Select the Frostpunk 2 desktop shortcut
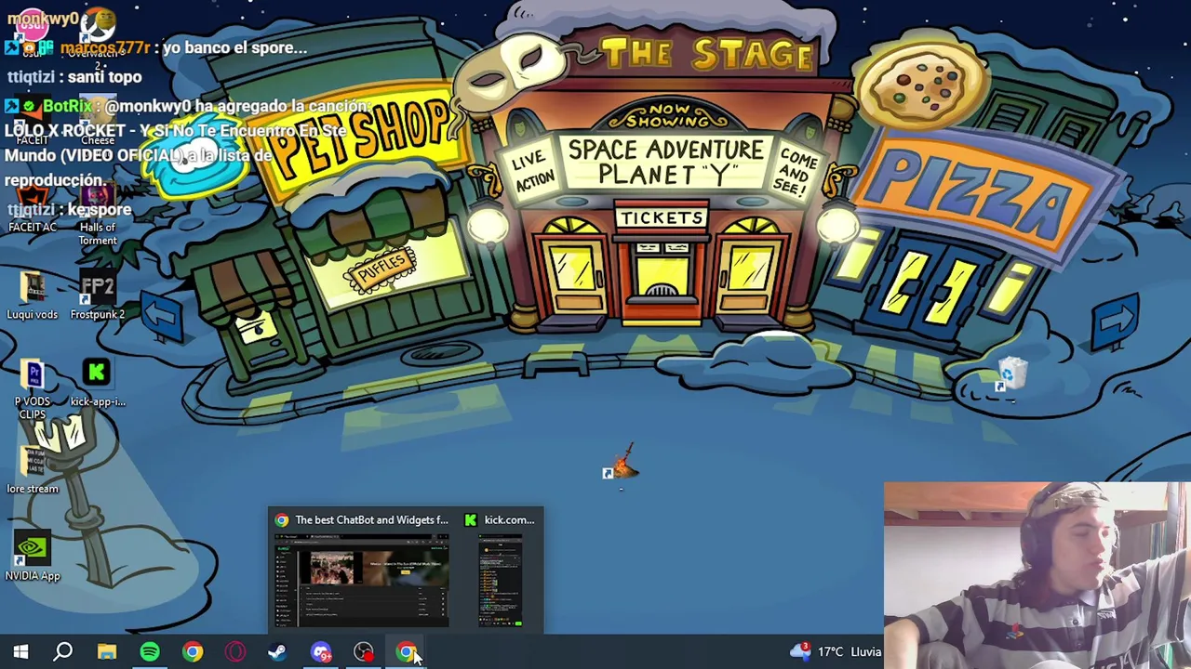This screenshot has width=1191, height=669. click(97, 295)
